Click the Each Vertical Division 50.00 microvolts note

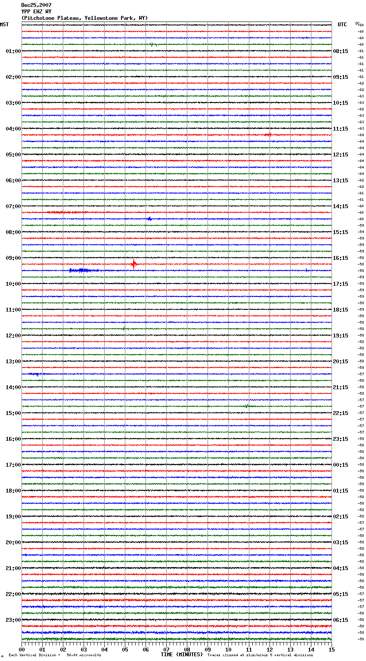(x=55, y=655)
